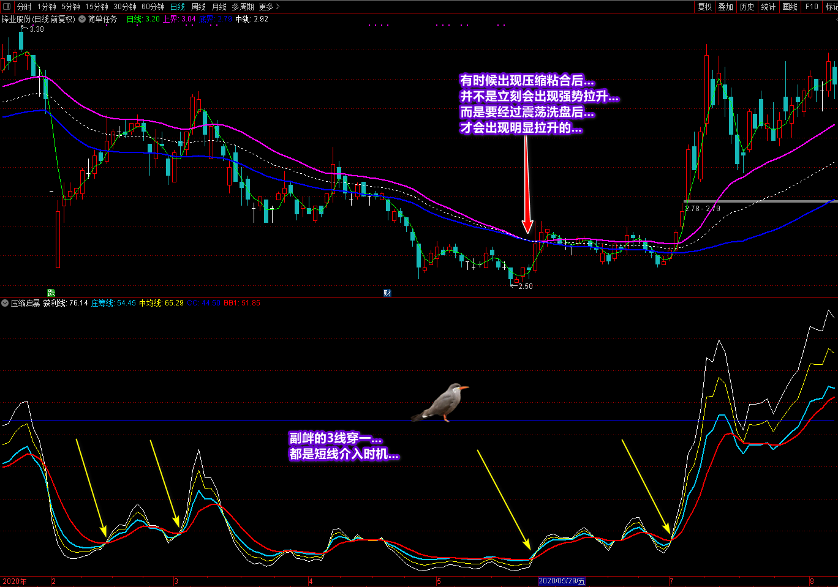Open the 画线 drawing tool
The width and height of the screenshot is (838, 587).
click(790, 7)
